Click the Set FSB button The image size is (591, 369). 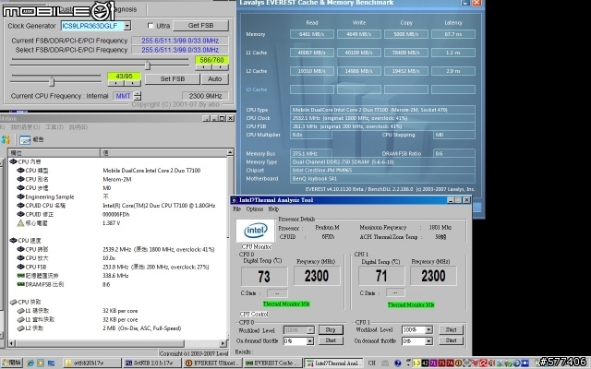[173, 78]
